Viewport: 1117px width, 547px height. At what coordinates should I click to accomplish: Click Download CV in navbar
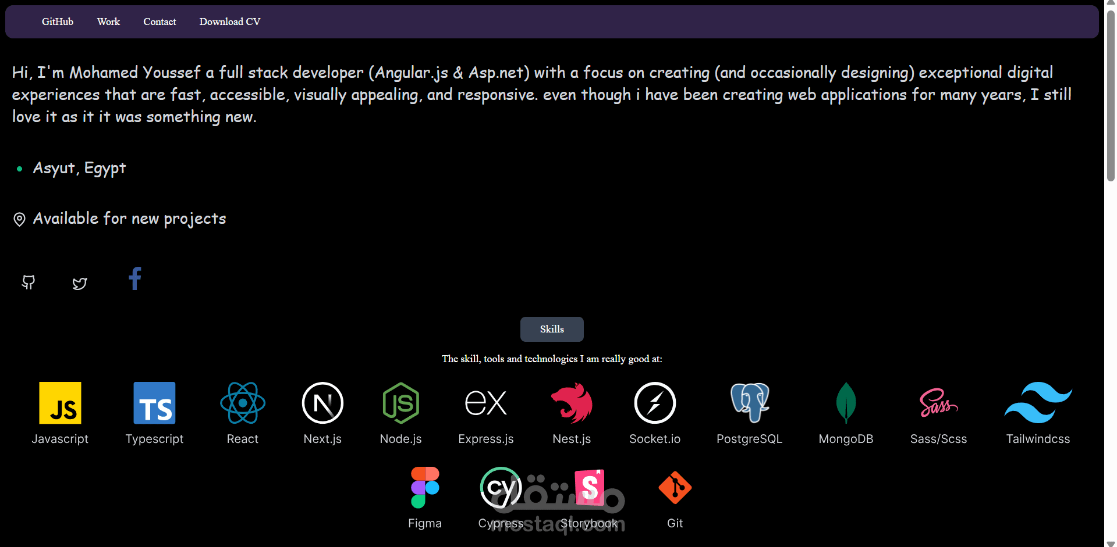coord(230,22)
